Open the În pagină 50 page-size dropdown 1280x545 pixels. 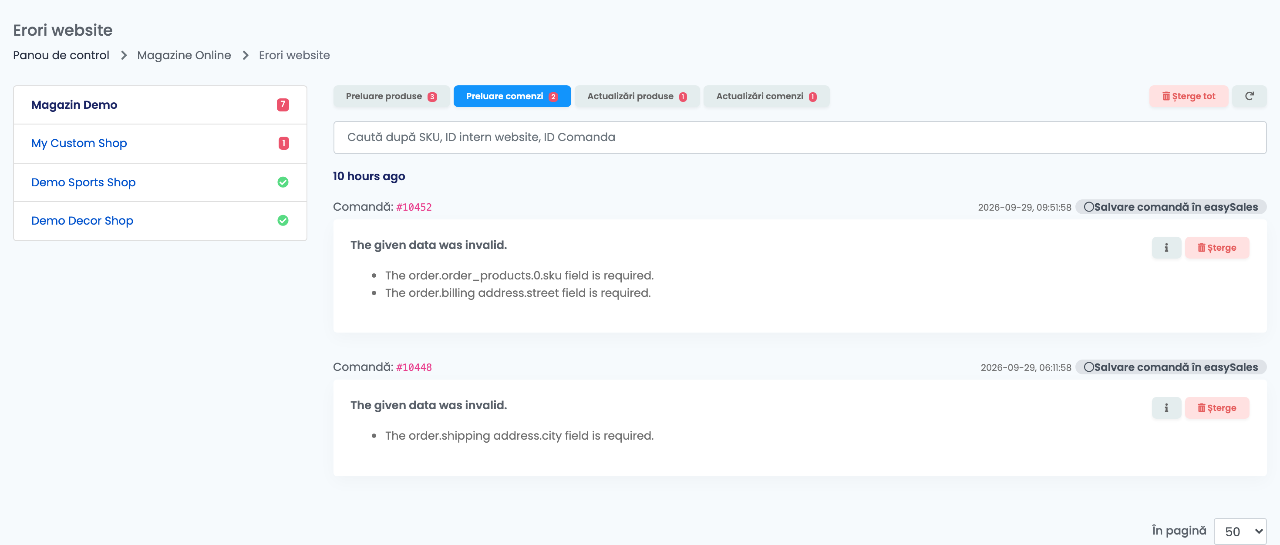1240,532
